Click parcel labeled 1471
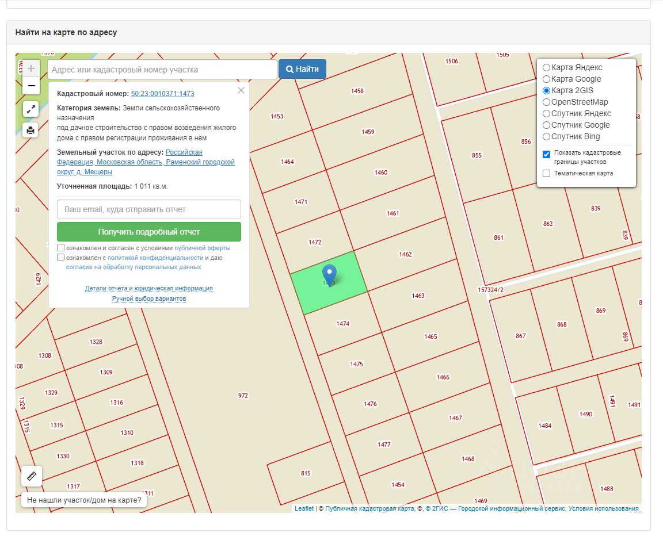Screen dimensions: 663x540 pyautogui.click(x=301, y=202)
